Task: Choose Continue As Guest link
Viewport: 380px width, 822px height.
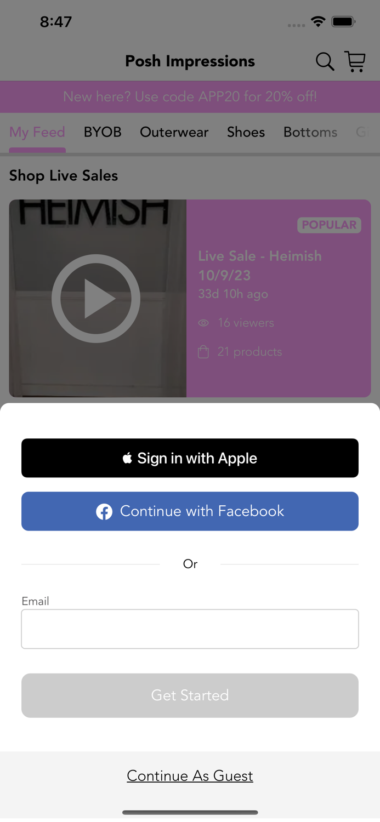Action: [190, 775]
